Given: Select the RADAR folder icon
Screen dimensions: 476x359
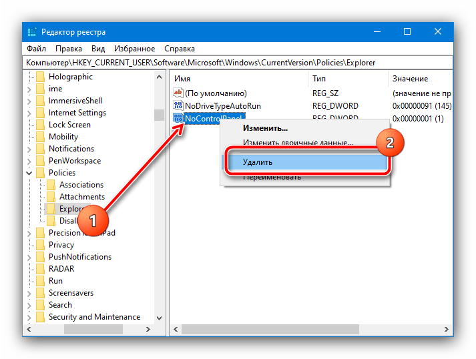Looking at the screenshot, I should [40, 269].
